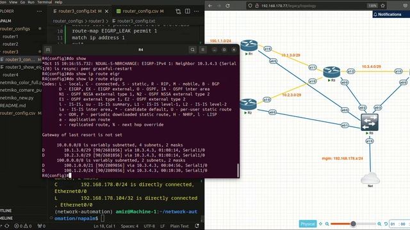Image resolution: width=410 pixels, height=230 pixels.
Task: Click the ports forwarded status indicator
Action: [x=41, y=226]
